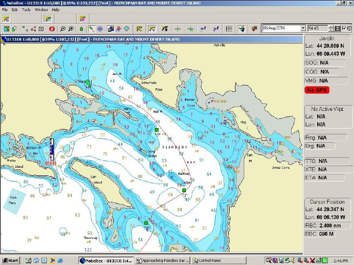
Task: Click the green signal icon in the system tray
Action: coord(324,261)
